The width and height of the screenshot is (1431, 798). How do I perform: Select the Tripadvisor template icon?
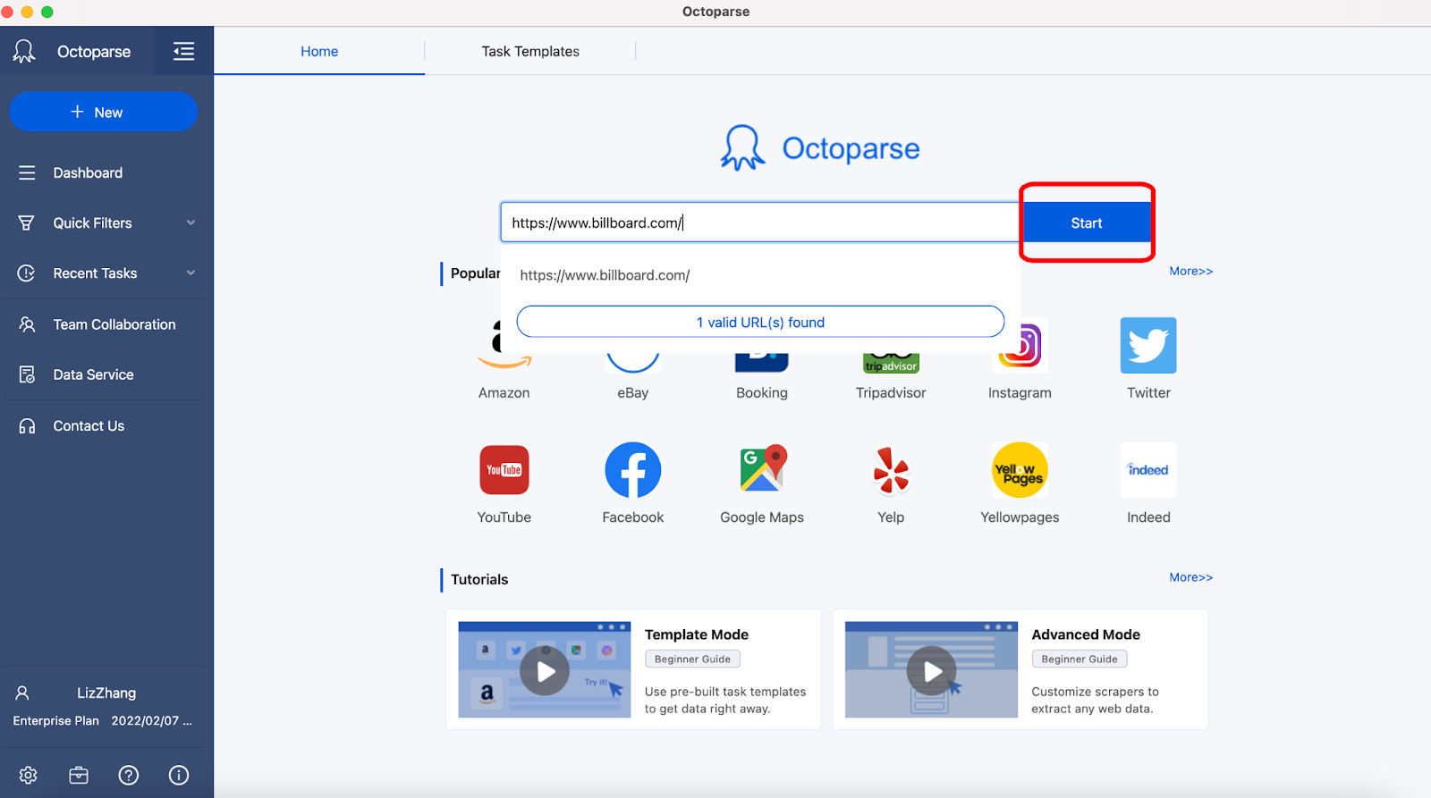(891, 363)
